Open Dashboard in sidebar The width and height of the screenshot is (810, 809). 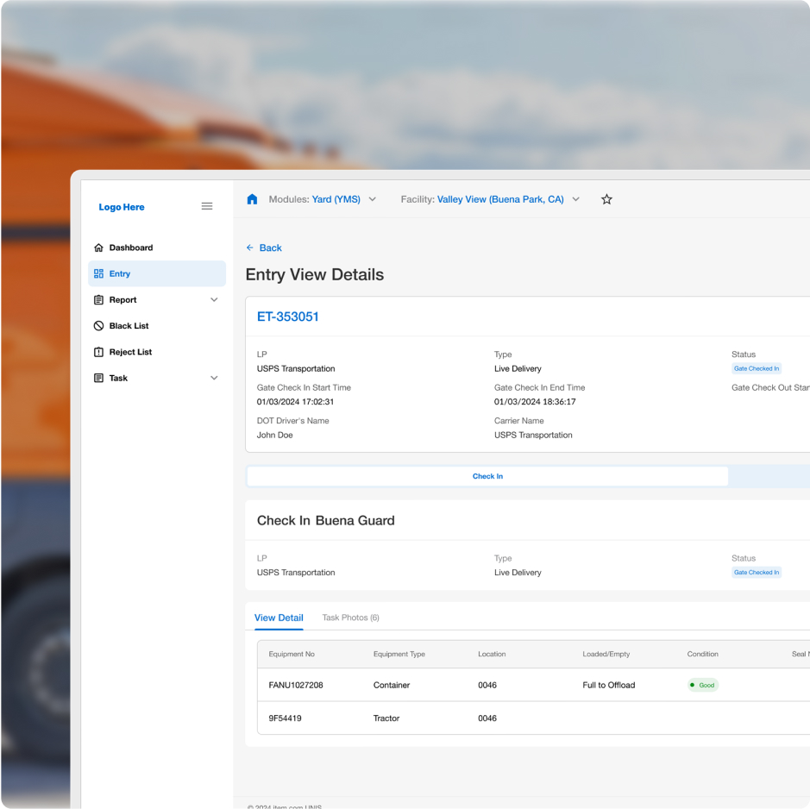157,248
